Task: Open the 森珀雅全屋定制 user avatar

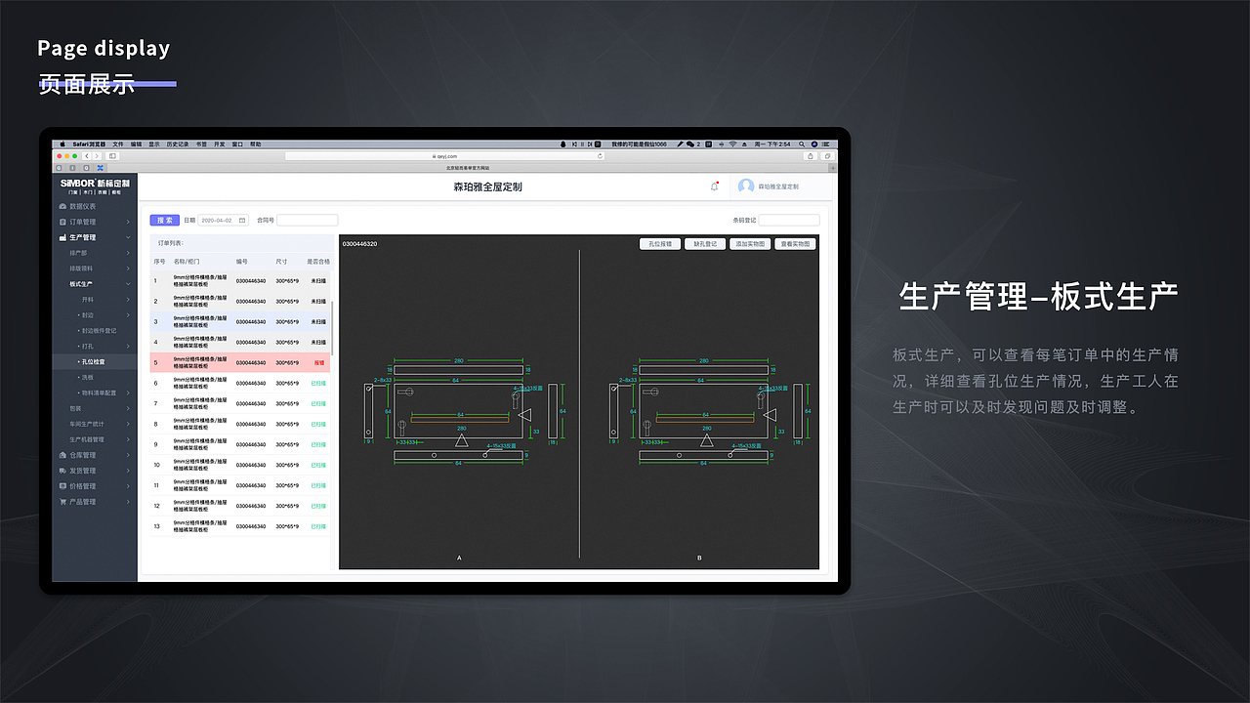Action: 745,187
